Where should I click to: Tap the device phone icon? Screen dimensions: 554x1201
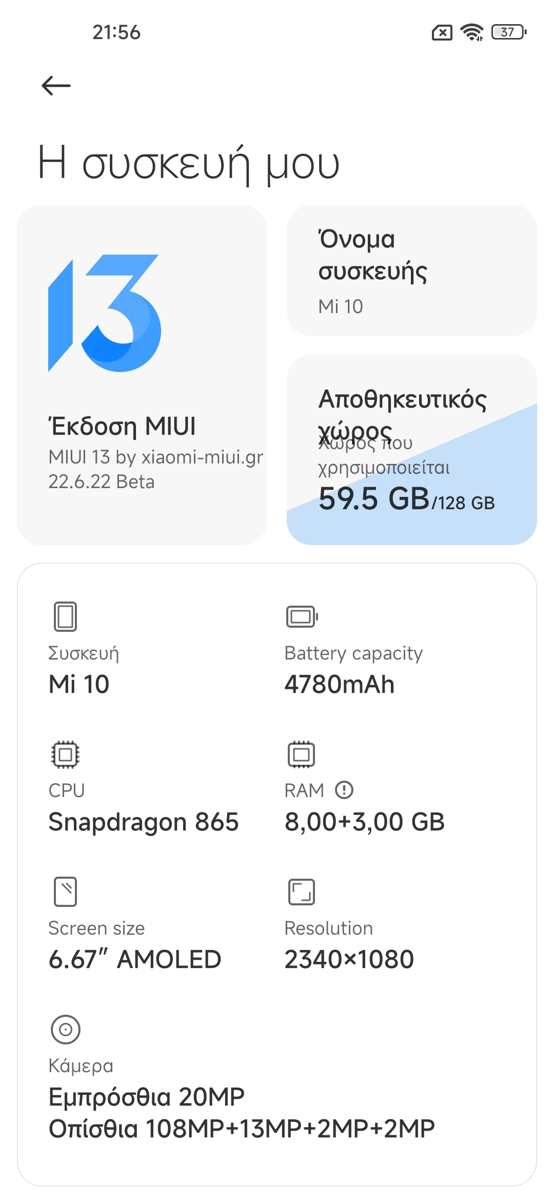(65, 616)
